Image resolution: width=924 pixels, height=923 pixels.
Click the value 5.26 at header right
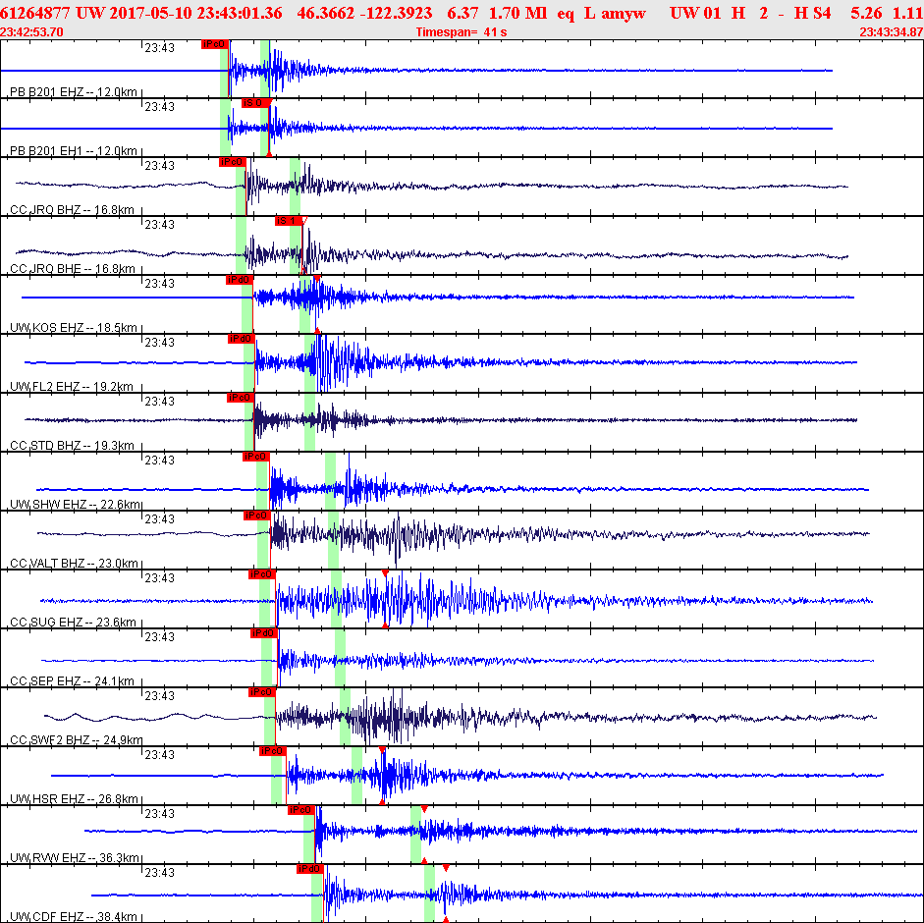[866, 13]
